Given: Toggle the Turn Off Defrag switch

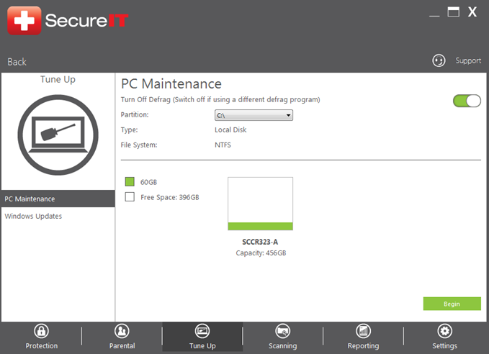Looking at the screenshot, I should pos(467,101).
